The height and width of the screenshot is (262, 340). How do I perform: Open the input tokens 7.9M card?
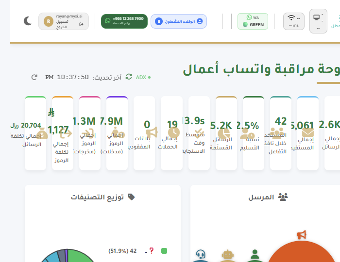click(x=117, y=133)
